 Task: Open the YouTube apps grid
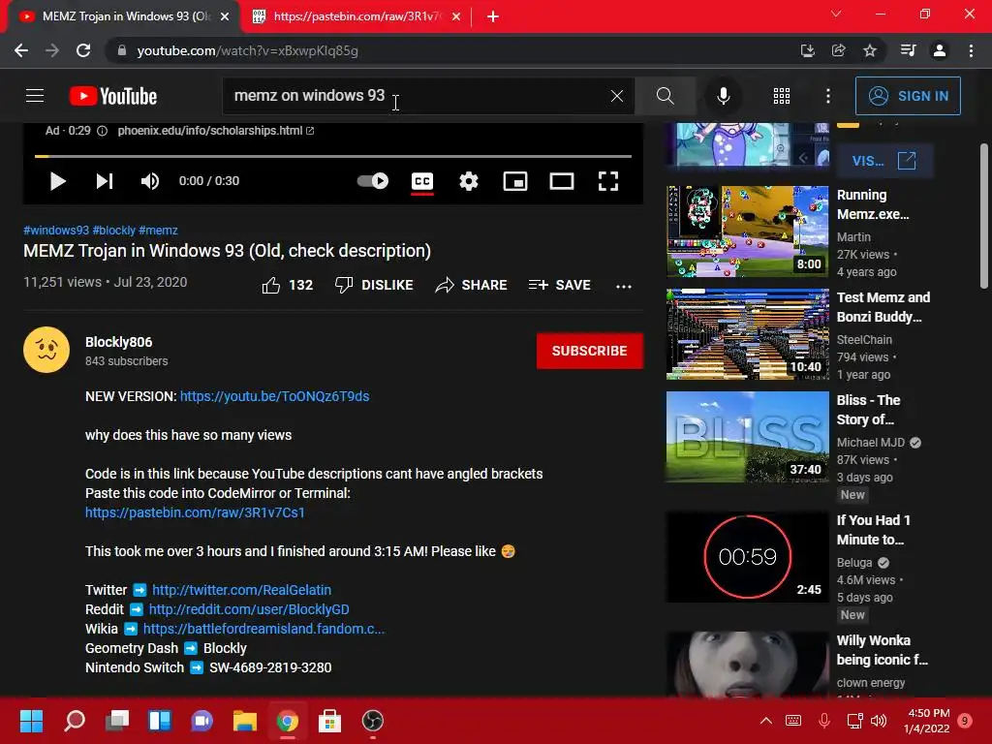(x=782, y=96)
